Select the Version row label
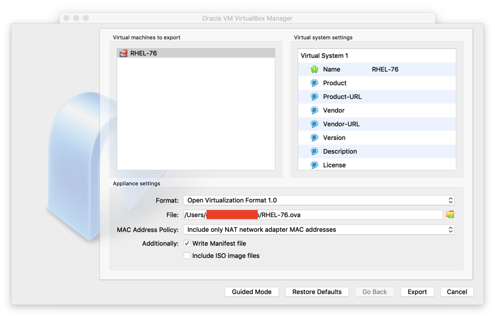Screen dimensions: 495x318 (x=334, y=138)
